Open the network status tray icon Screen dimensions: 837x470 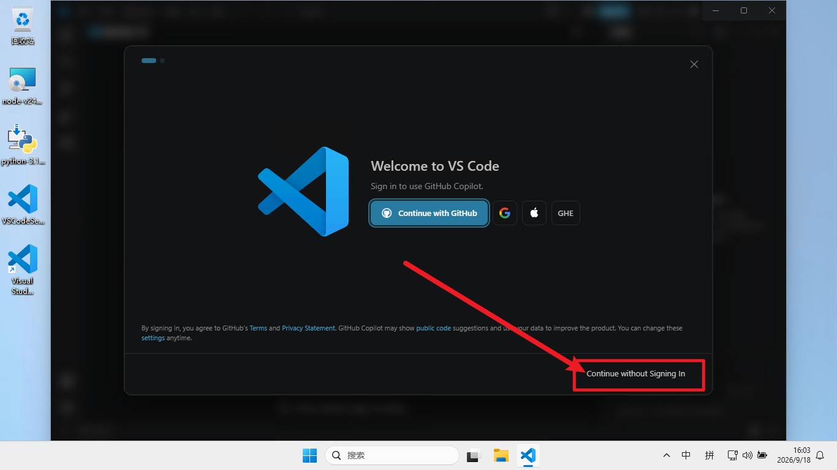tap(732, 455)
